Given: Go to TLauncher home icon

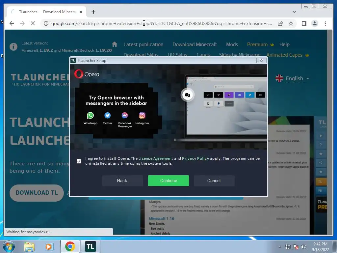Looking at the screenshot, I should point(115,44).
